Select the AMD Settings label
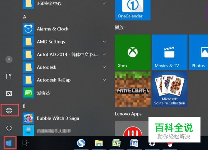Viewport: 208px width, 150px height. 51,42
